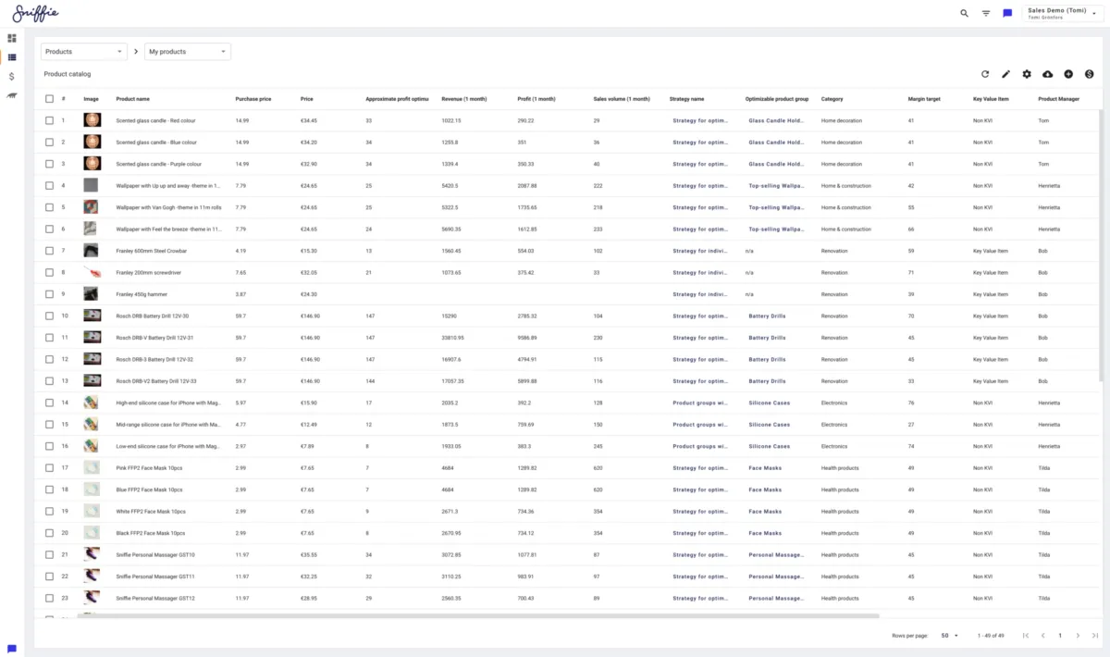Image resolution: width=1110 pixels, height=657 pixels.
Task: Go to previous page arrow
Action: coord(1043,636)
